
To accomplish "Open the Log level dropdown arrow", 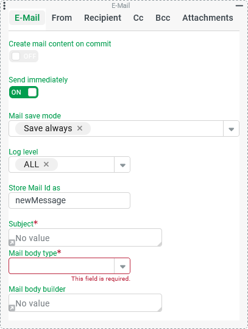I will [122, 165].
